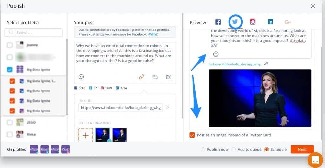Check the Joanna profile checkbox

point(10,45)
